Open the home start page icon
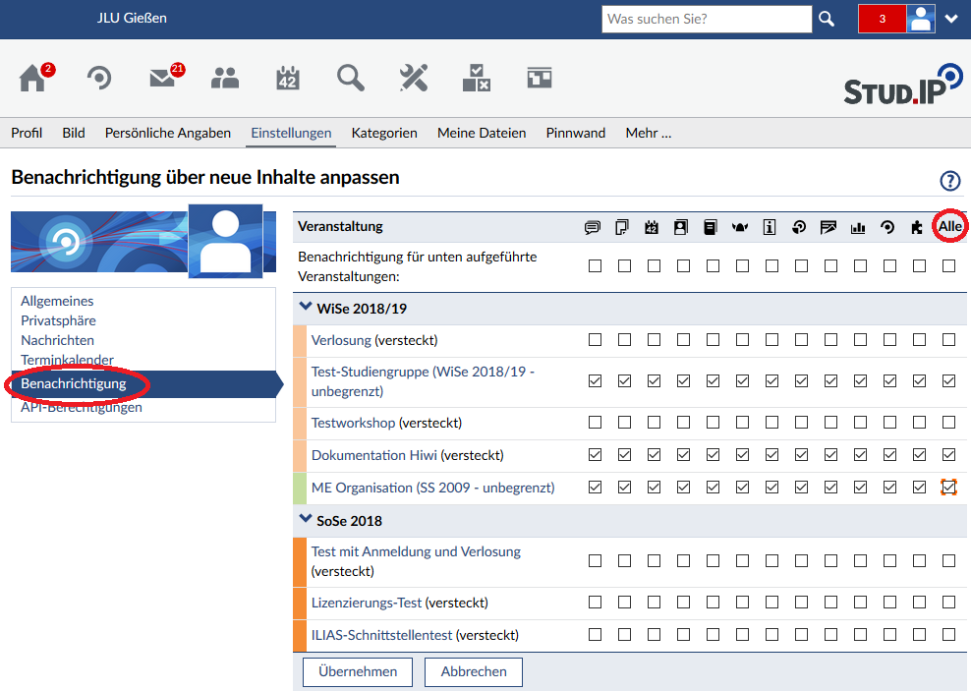The height and width of the screenshot is (691, 971). click(32, 79)
